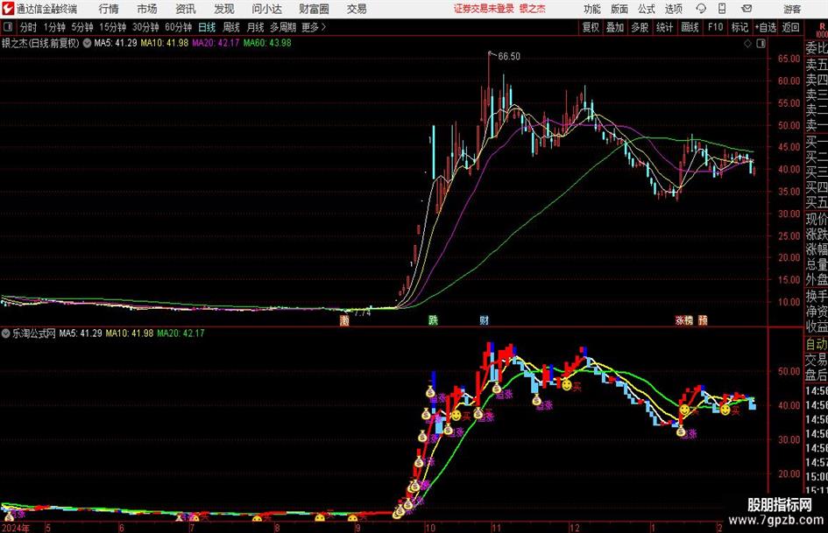
Task: Click the 证券交易未登录 login link
Action: click(484, 9)
